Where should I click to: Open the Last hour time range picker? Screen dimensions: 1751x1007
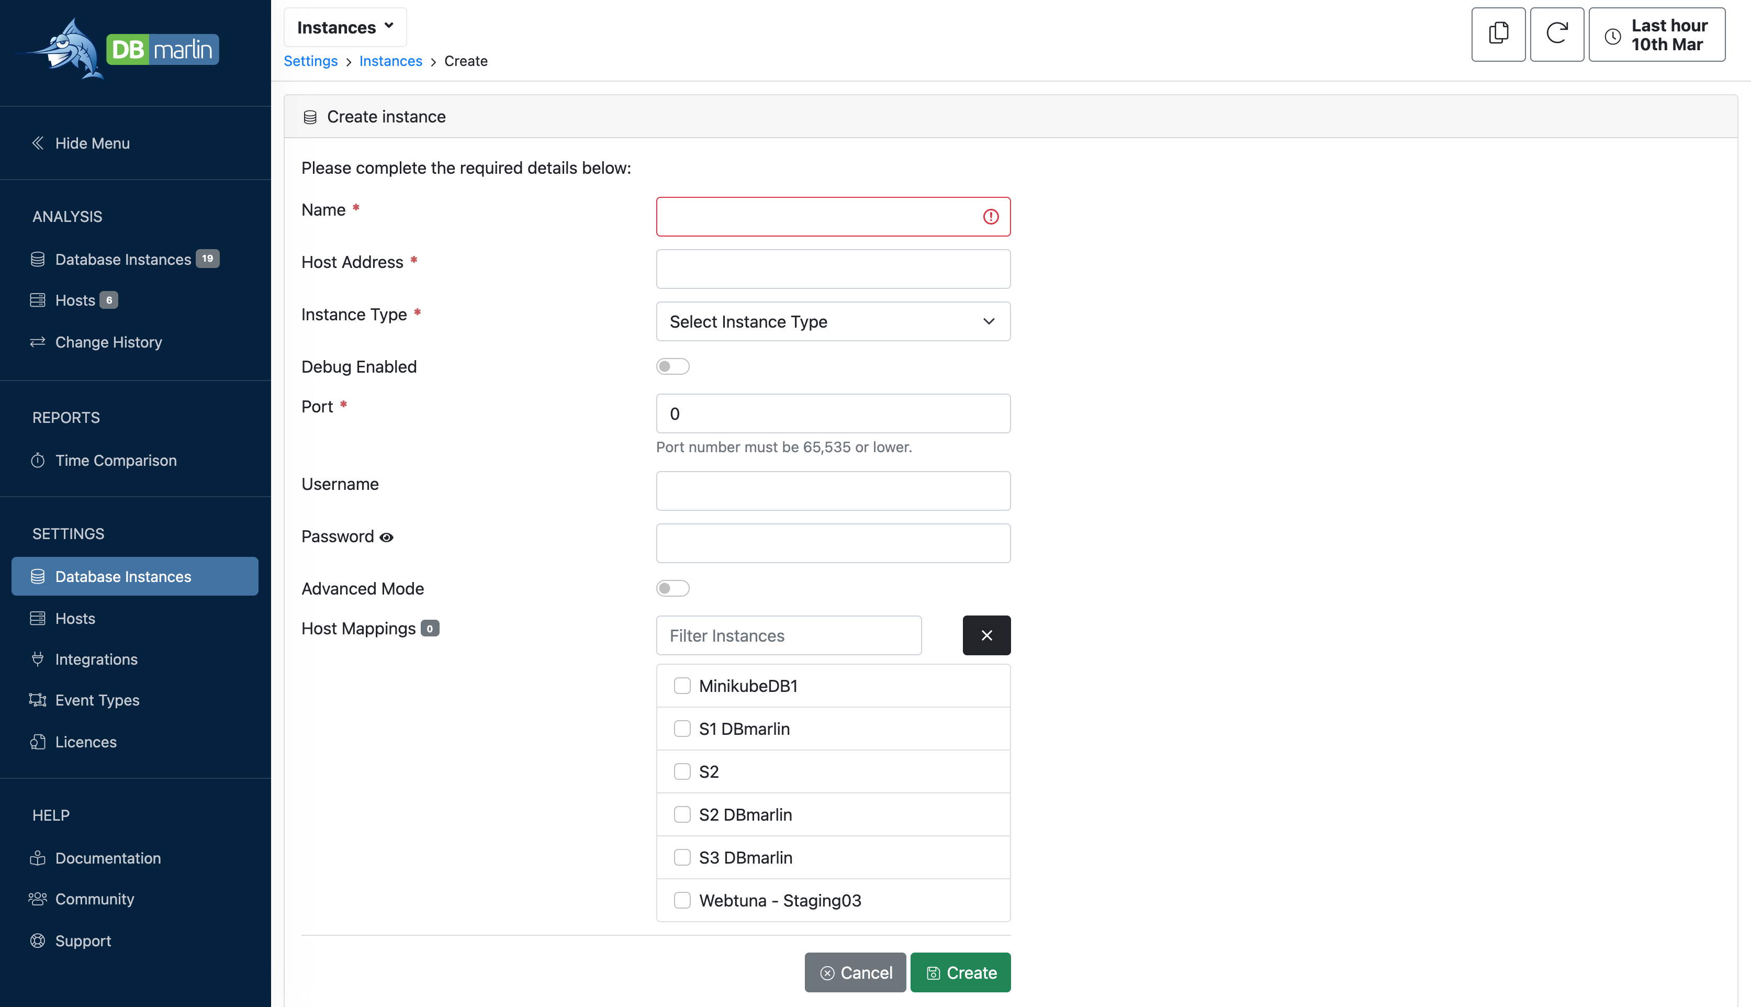click(1656, 35)
